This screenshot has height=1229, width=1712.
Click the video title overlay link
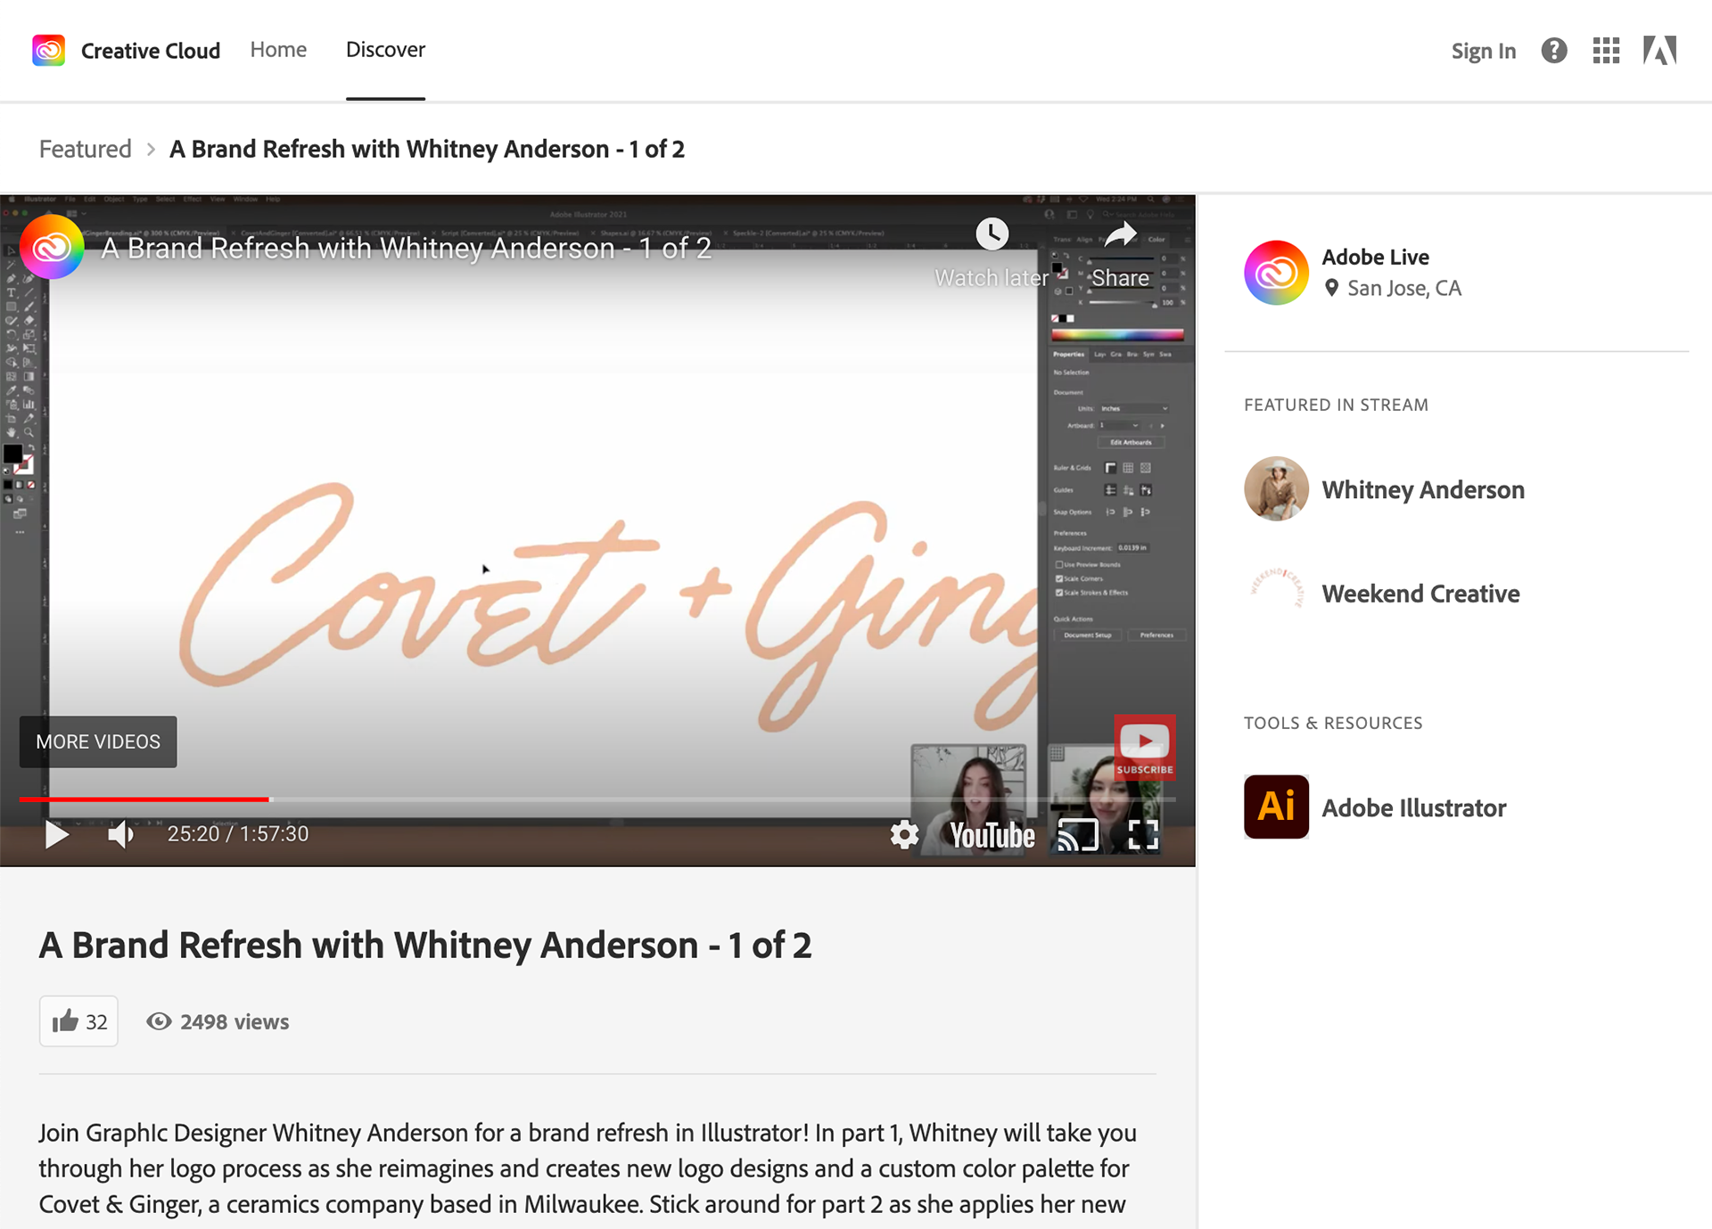[x=407, y=248]
